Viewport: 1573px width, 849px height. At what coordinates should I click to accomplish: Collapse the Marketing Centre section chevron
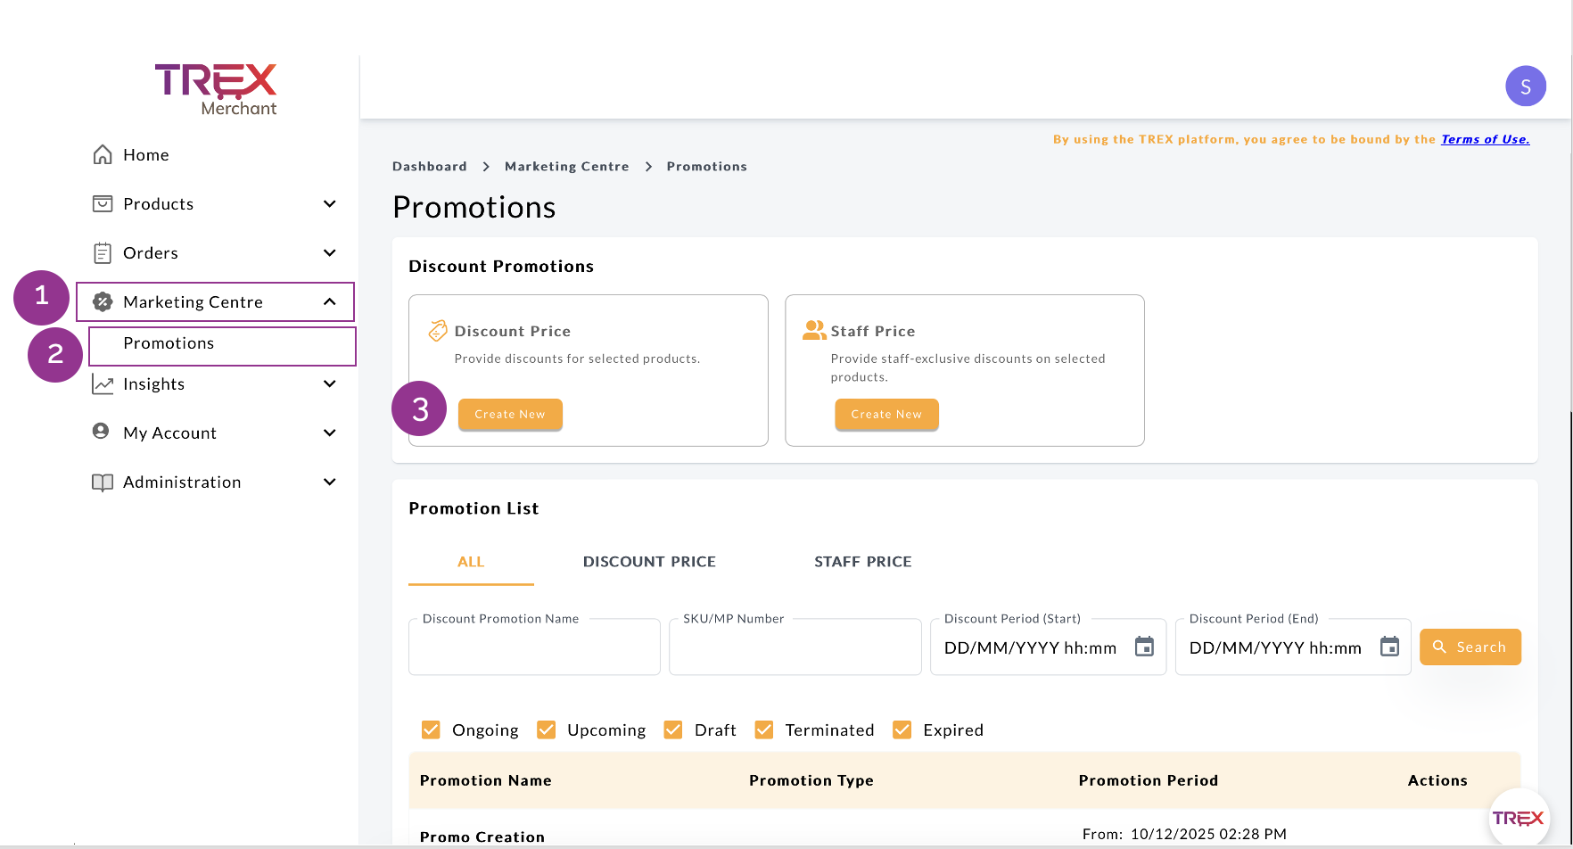[x=330, y=302]
